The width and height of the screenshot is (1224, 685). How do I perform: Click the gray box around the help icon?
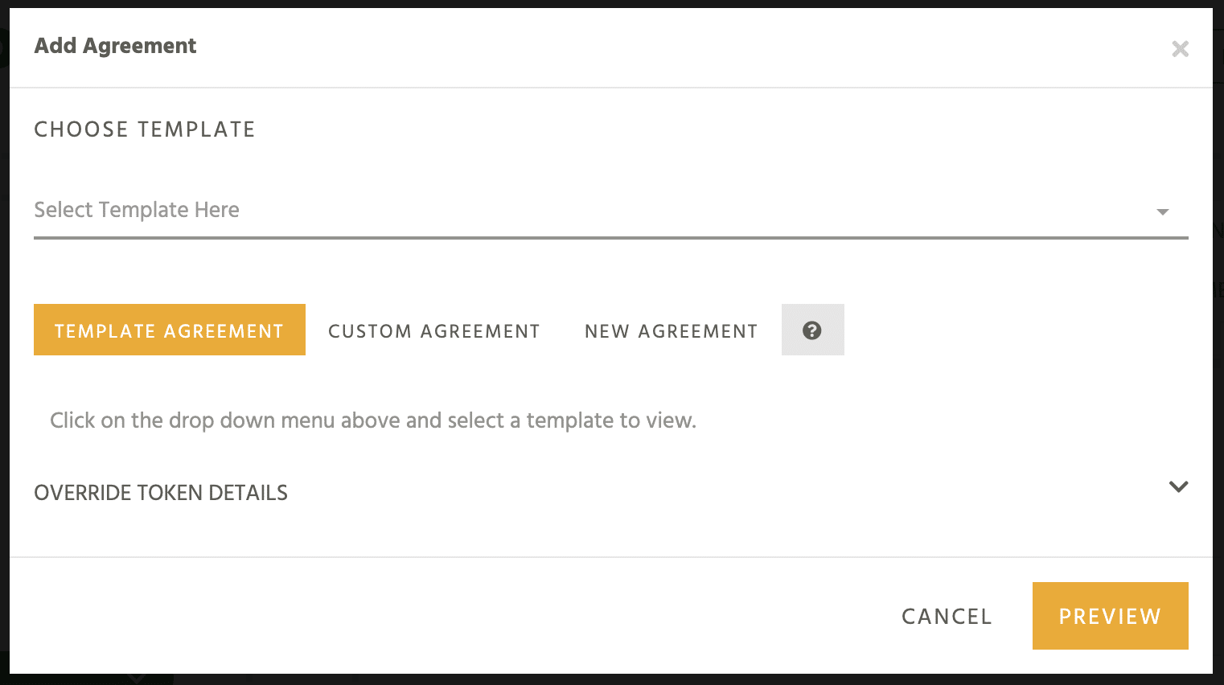pos(812,330)
